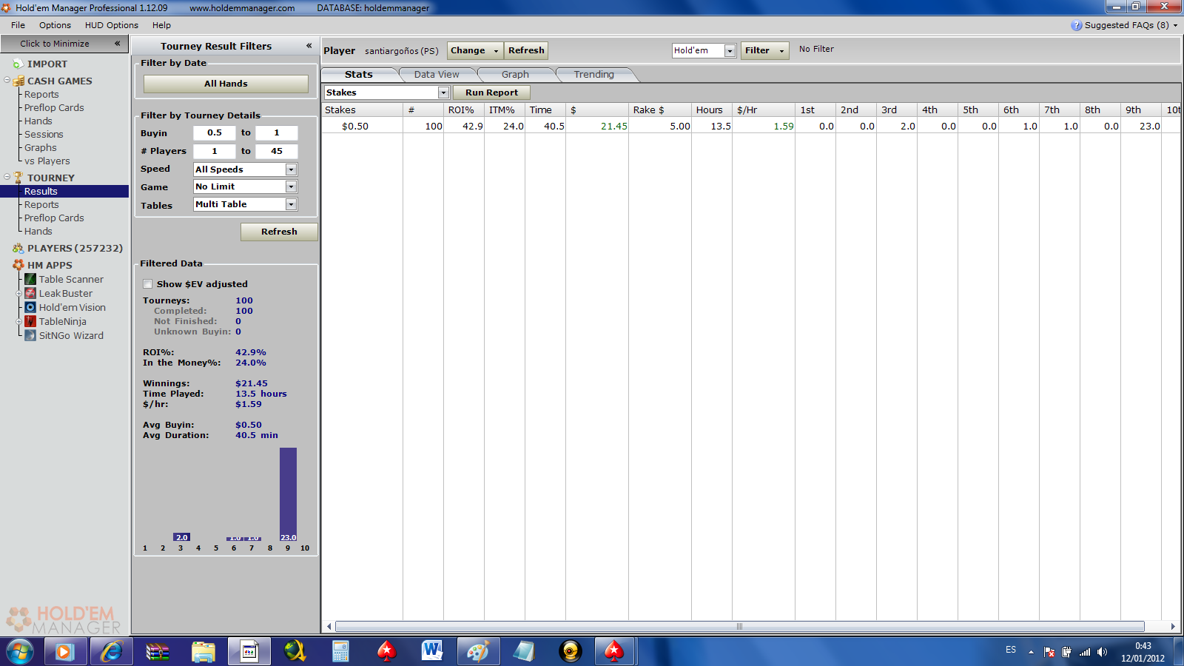The height and width of the screenshot is (666, 1184).
Task: Show hidden tray icons arrow
Action: (1031, 652)
